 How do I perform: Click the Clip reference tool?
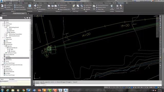coord(52,7)
